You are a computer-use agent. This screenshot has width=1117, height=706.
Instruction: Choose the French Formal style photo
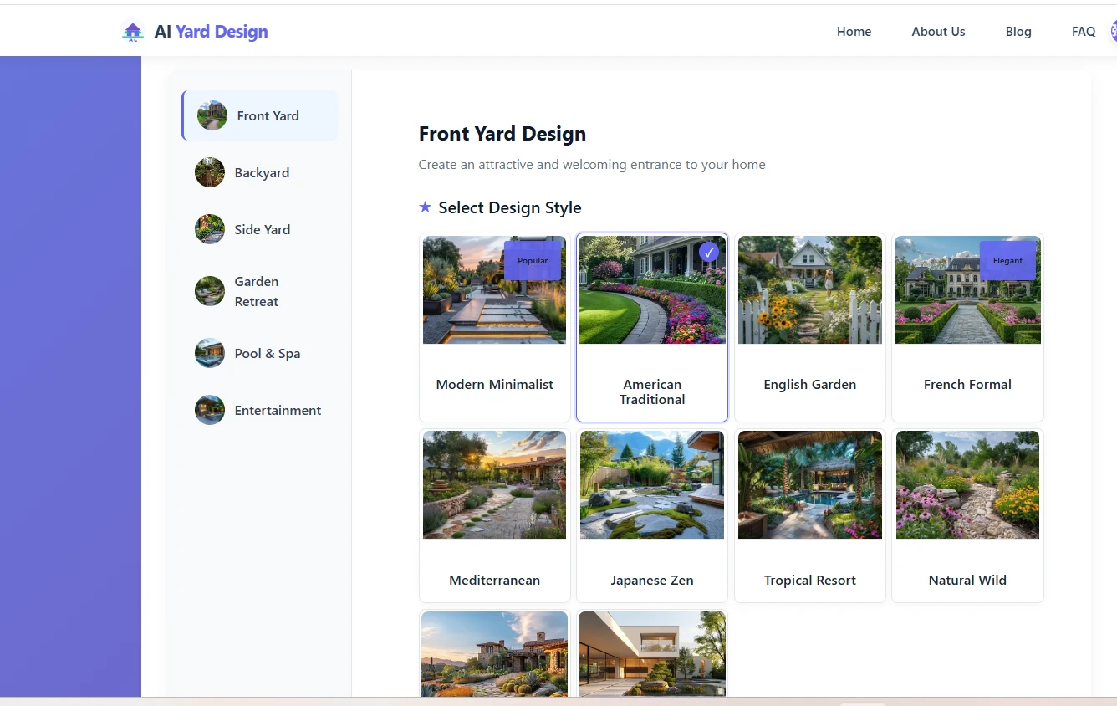coord(967,289)
